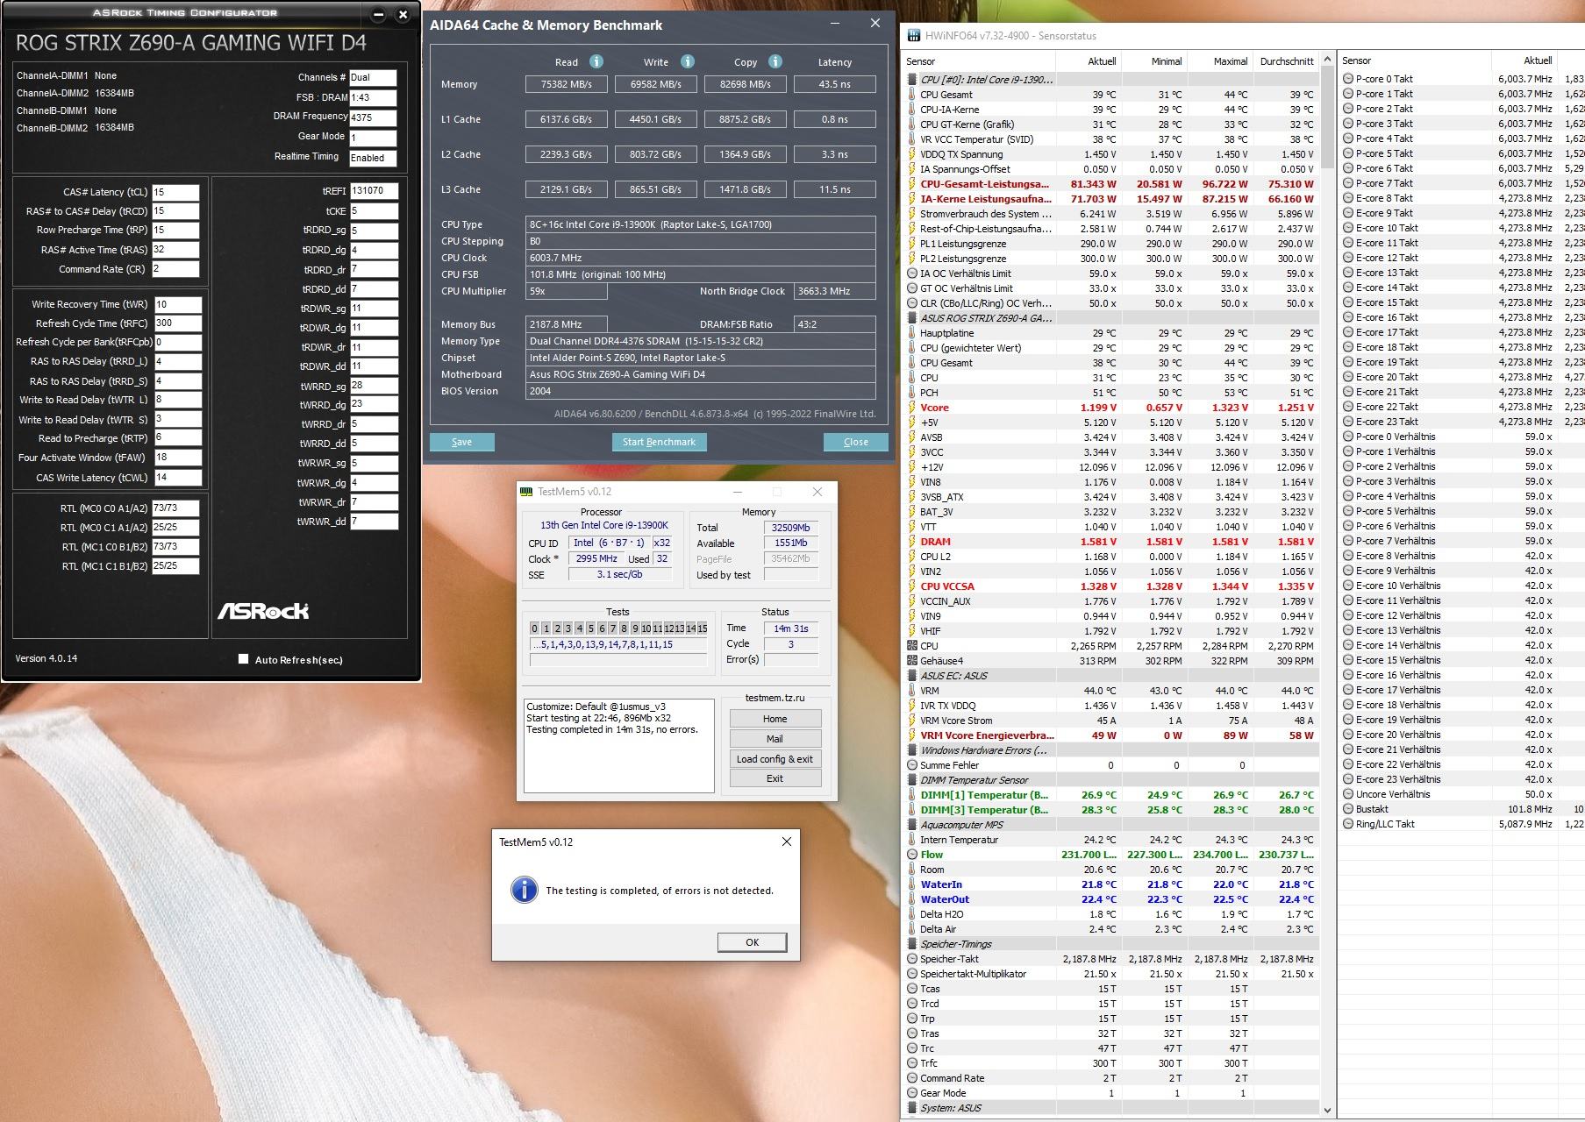Click the HWiNFO sensor list scrollbar down arrow
The height and width of the screenshot is (1122, 1585).
tap(1326, 1110)
